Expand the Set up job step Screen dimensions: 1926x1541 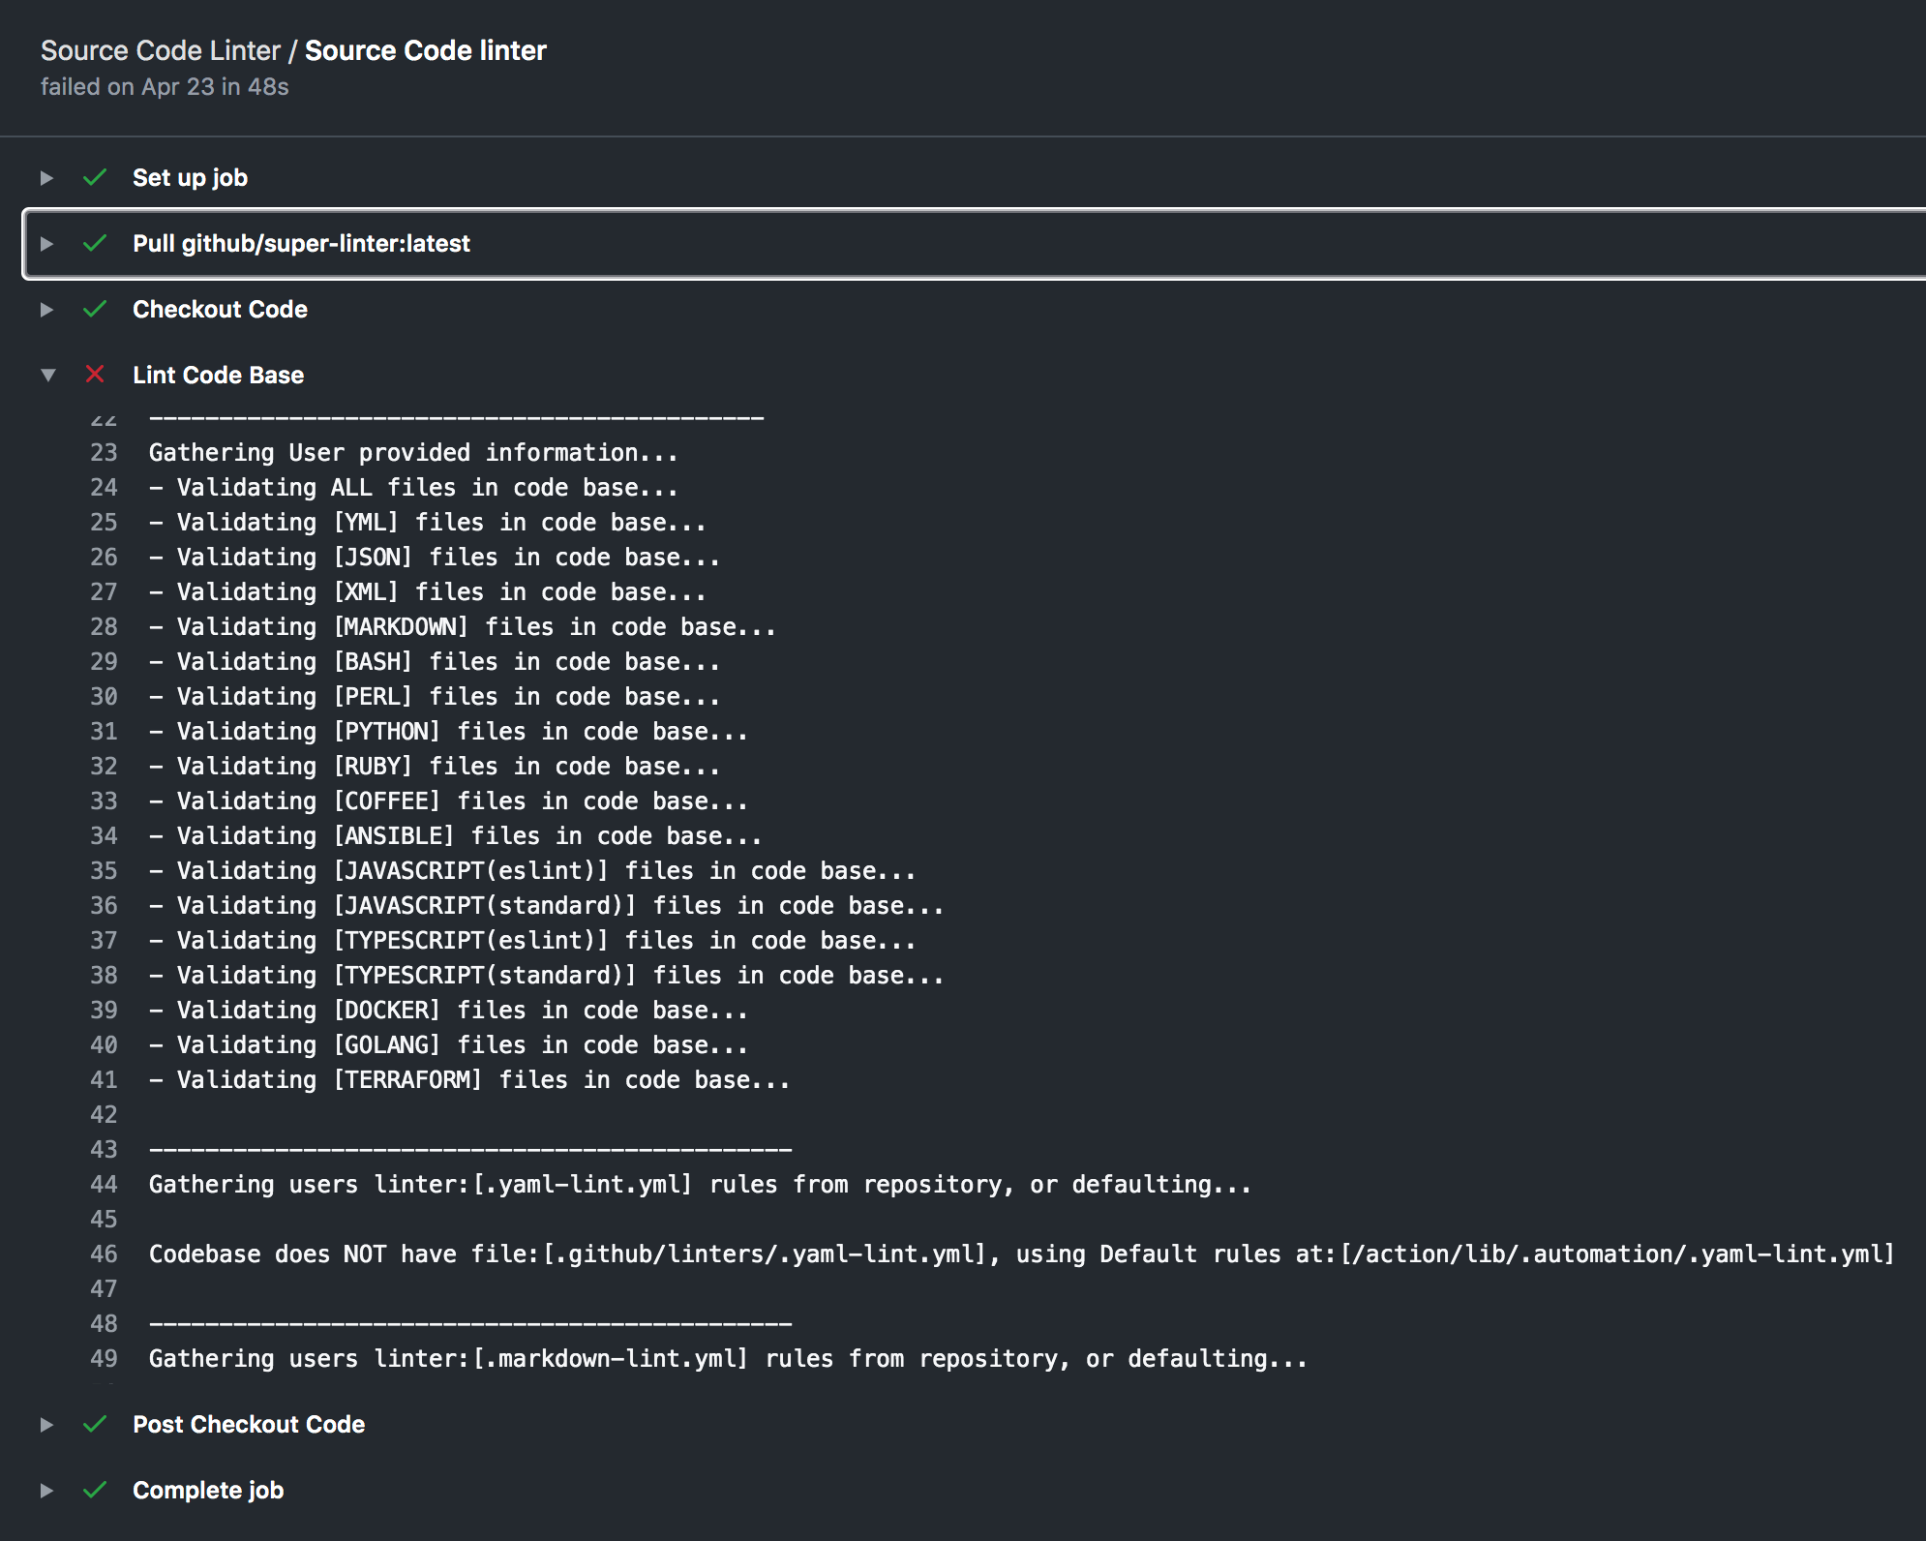click(46, 177)
